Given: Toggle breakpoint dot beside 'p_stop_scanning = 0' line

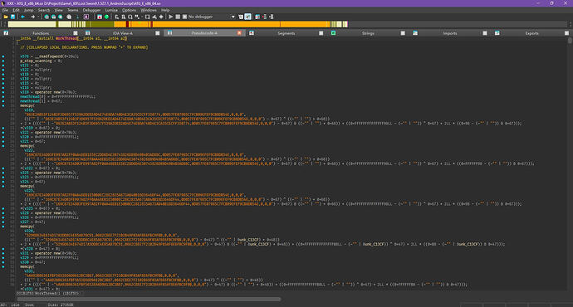Looking at the screenshot, I should (3, 61).
